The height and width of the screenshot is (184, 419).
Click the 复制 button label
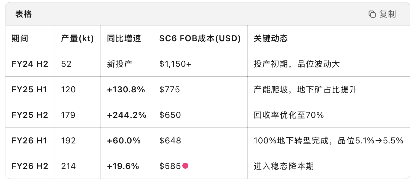pos(388,14)
